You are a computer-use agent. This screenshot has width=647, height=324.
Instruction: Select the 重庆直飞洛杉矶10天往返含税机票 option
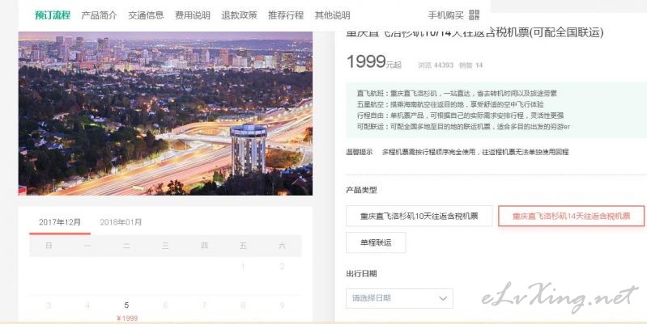tap(419, 216)
